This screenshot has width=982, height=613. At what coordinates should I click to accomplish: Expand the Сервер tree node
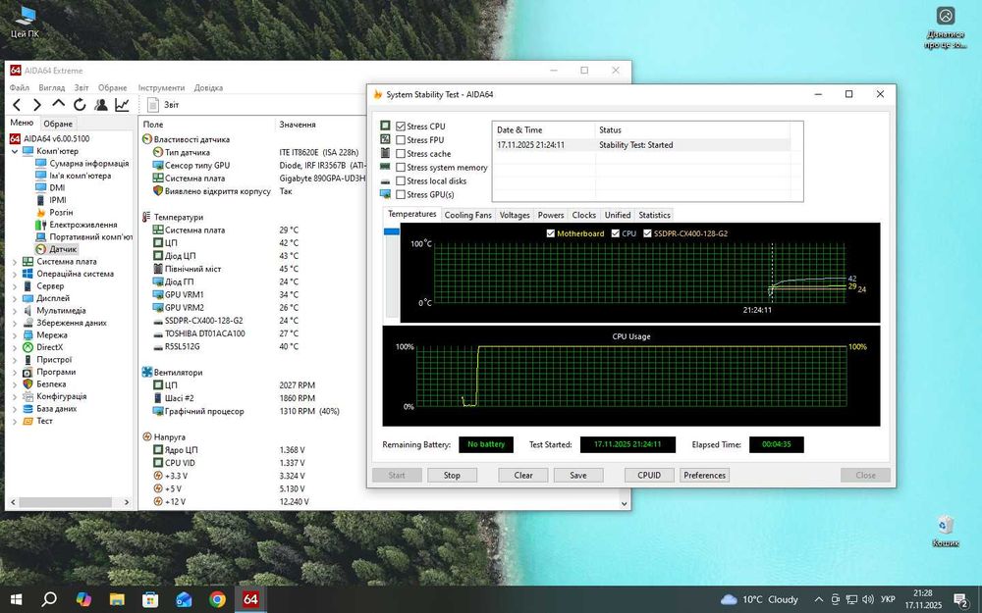[x=15, y=285]
